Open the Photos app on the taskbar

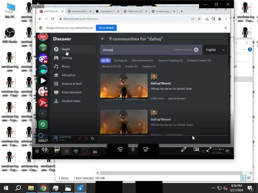pos(68,188)
